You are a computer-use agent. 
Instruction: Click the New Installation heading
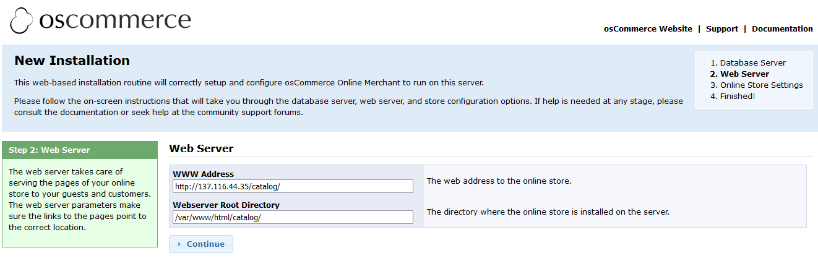click(x=72, y=61)
